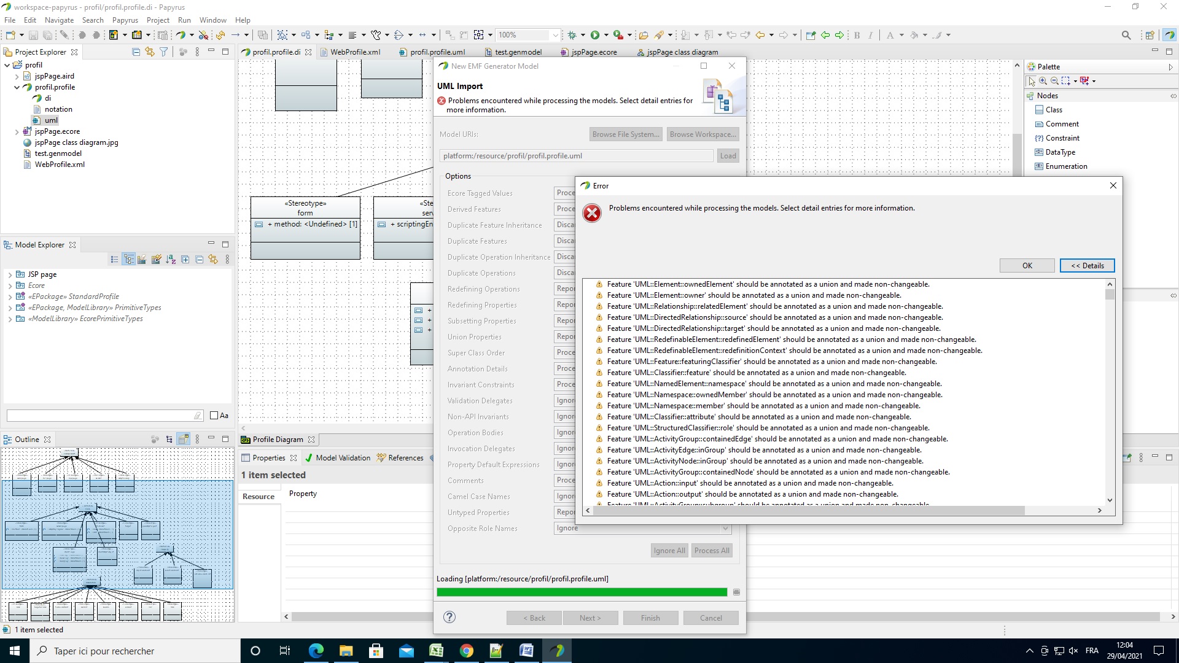Click Sort alphabetically icon in Model Explorer

point(171,260)
